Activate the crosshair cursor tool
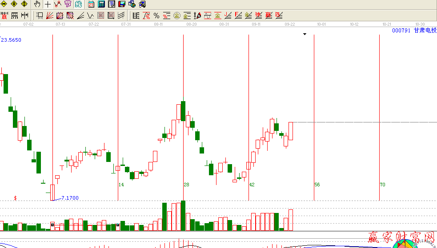 [48, 4]
